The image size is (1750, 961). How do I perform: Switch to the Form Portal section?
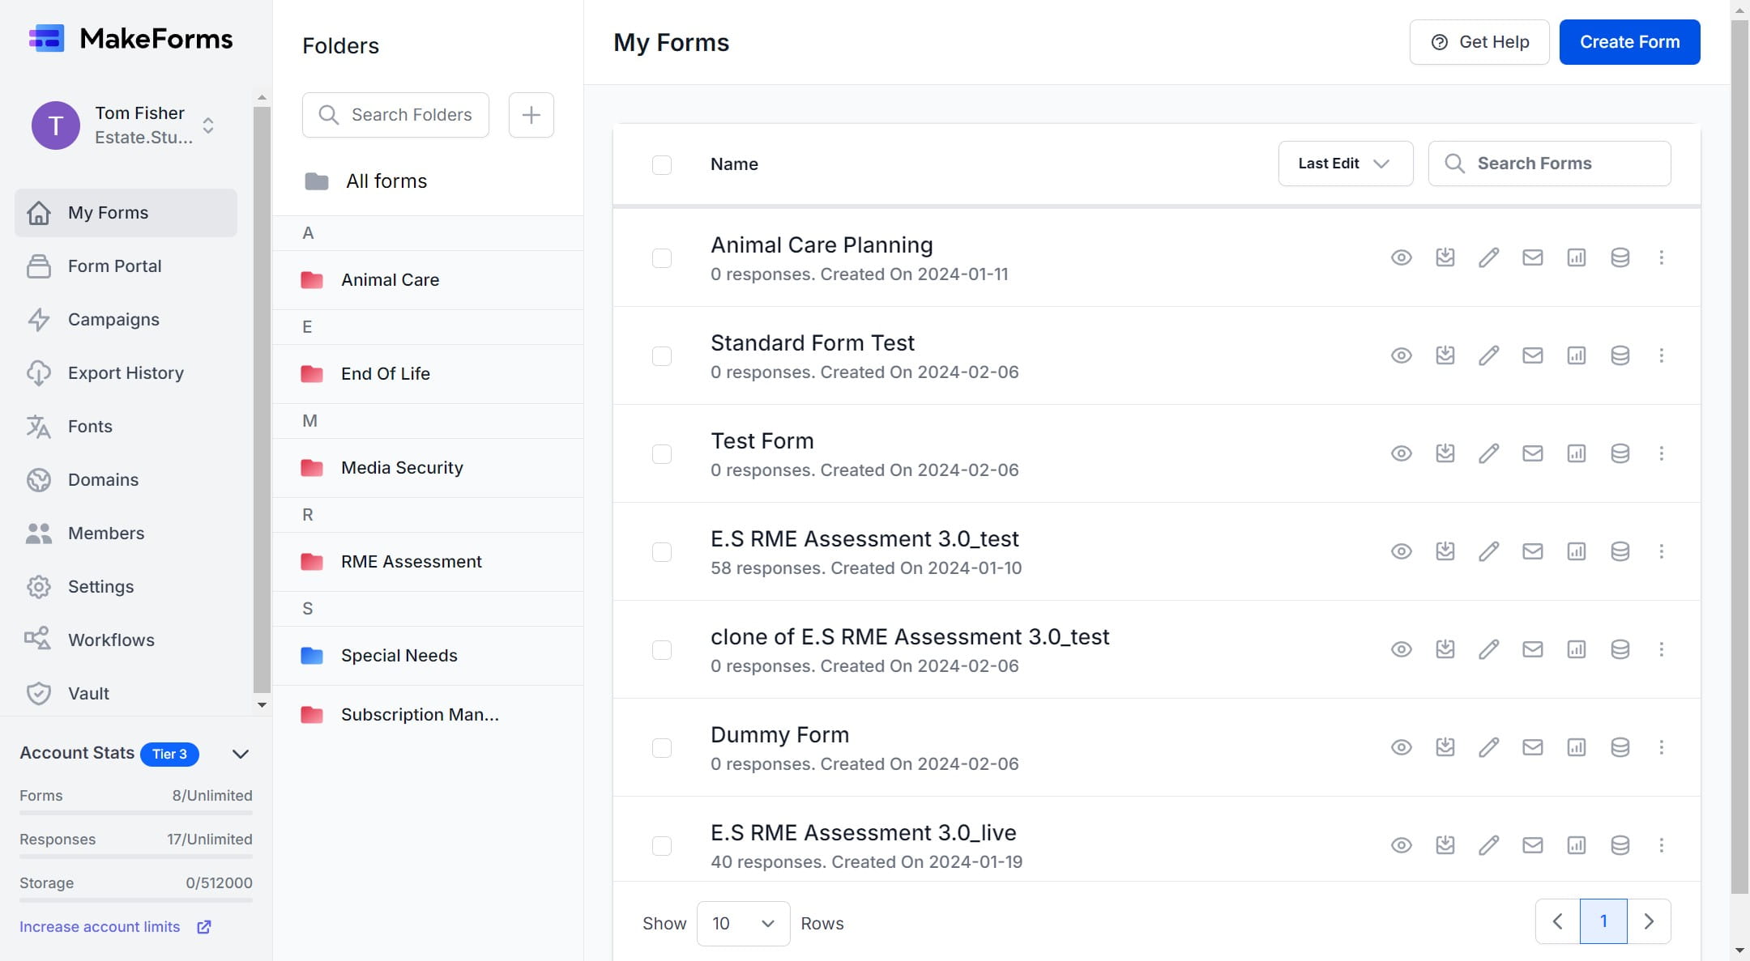click(x=114, y=266)
